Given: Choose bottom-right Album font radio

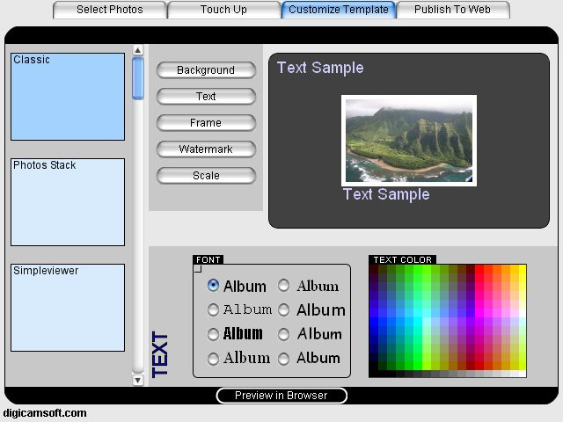Looking at the screenshot, I should click(283, 359).
